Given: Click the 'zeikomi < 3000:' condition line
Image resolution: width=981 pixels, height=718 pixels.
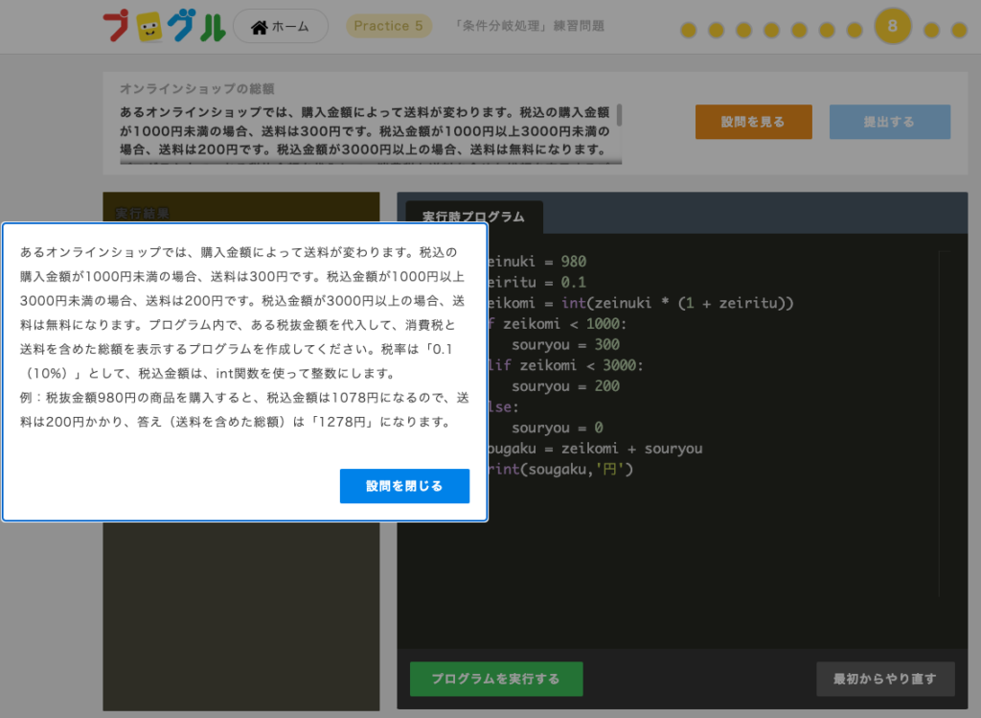Looking at the screenshot, I should [x=565, y=365].
